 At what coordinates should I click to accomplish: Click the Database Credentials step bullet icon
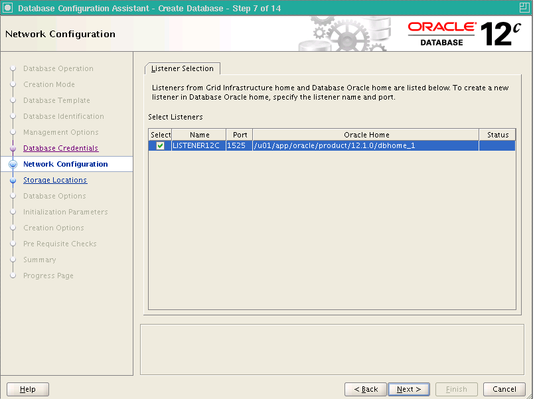click(x=13, y=149)
